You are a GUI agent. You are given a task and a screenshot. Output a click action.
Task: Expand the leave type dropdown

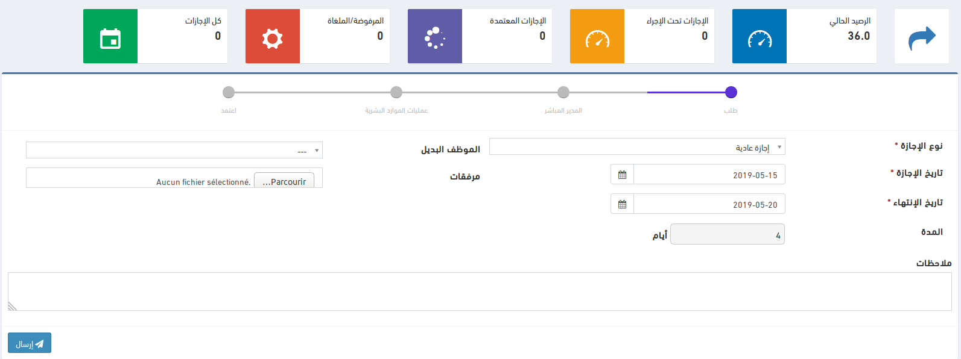coord(637,147)
